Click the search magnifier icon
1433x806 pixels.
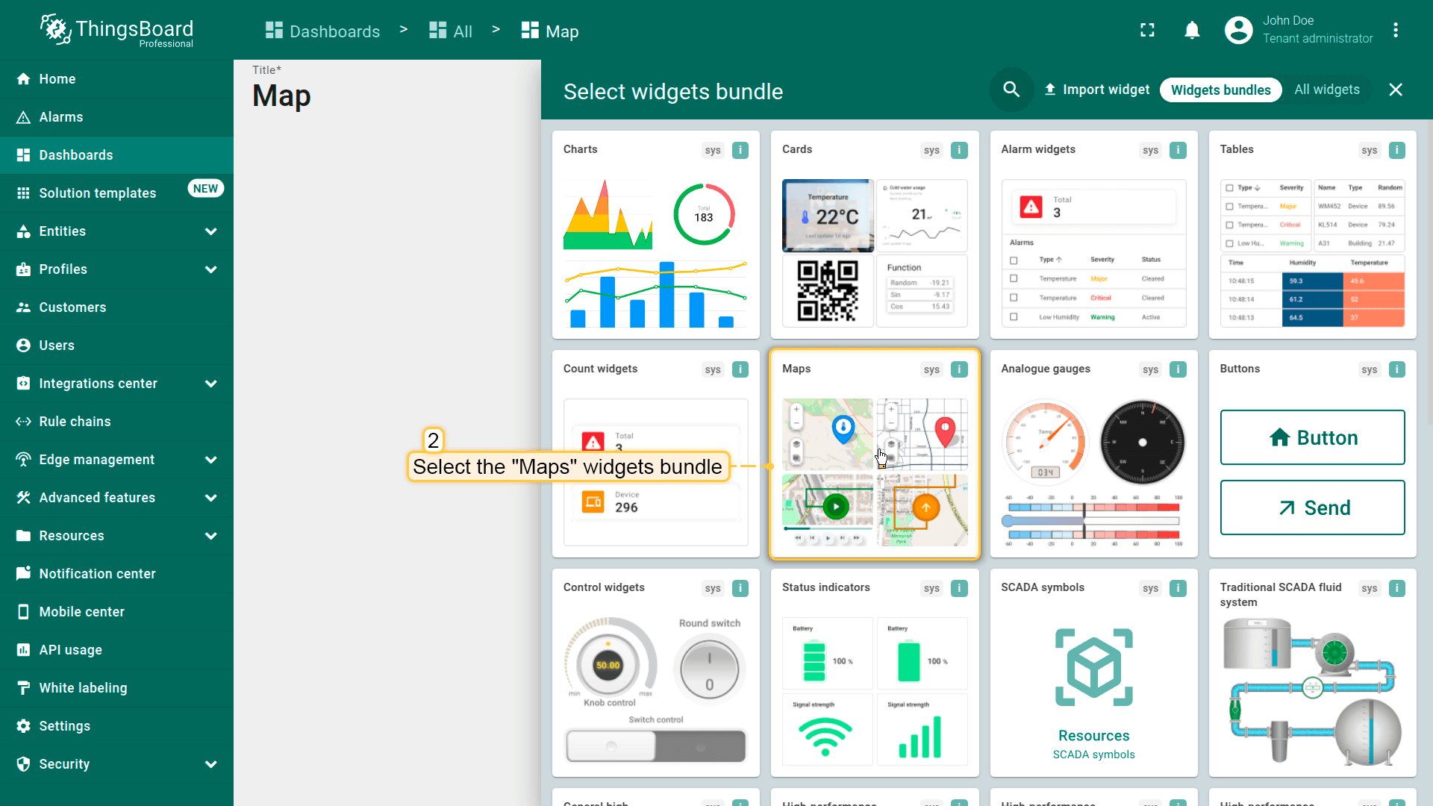[x=1011, y=90]
